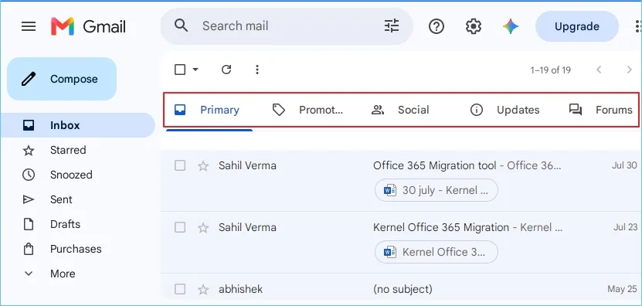
Task: Click sender Sahil Verma on Jul 23 email
Action: pos(247,227)
